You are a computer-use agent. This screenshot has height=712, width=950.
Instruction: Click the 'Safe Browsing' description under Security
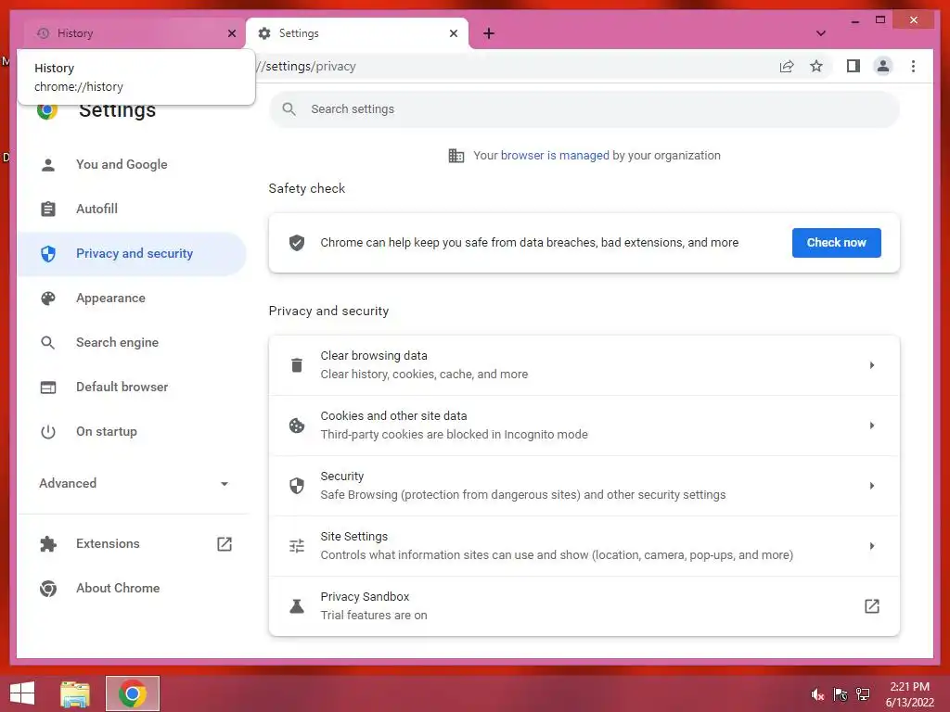(x=523, y=495)
